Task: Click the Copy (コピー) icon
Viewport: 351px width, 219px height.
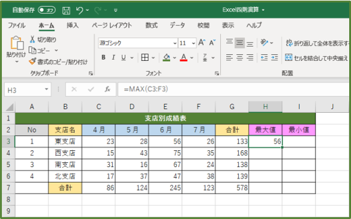Action: (32, 51)
